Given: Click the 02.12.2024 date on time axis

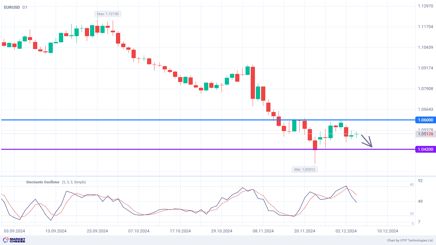Looking at the screenshot, I should click(346, 231).
